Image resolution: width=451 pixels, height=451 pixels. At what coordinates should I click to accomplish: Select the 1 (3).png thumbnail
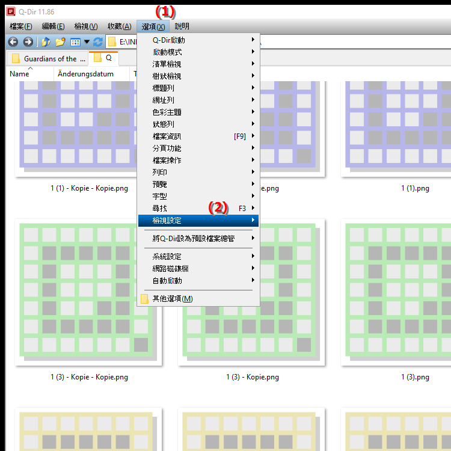coord(396,292)
